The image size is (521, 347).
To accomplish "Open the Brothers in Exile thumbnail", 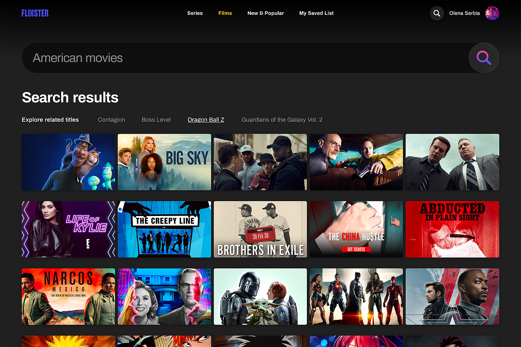I will tap(260, 229).
